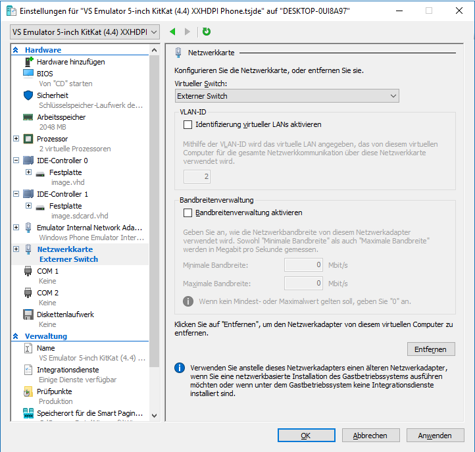
Task: Open the virtual machine selector dropdown
Action: tap(86, 32)
